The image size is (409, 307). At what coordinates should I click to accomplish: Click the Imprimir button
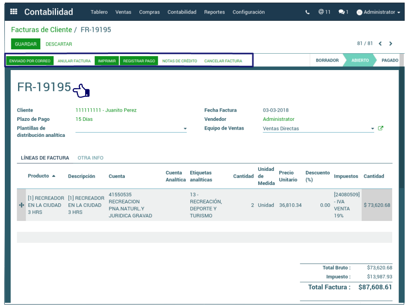(x=107, y=61)
